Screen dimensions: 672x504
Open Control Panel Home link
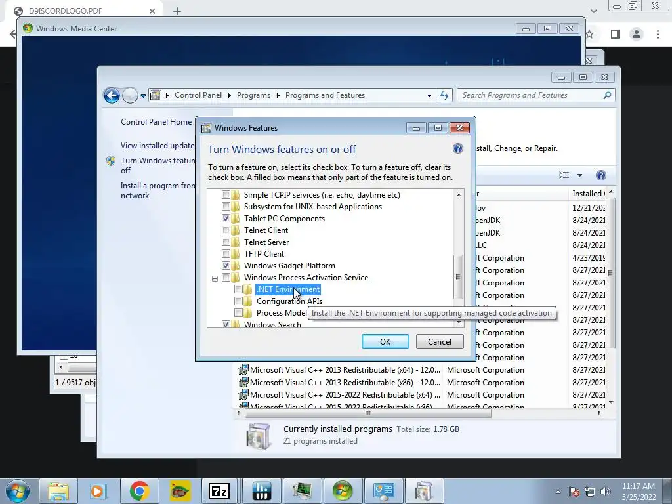pos(156,121)
